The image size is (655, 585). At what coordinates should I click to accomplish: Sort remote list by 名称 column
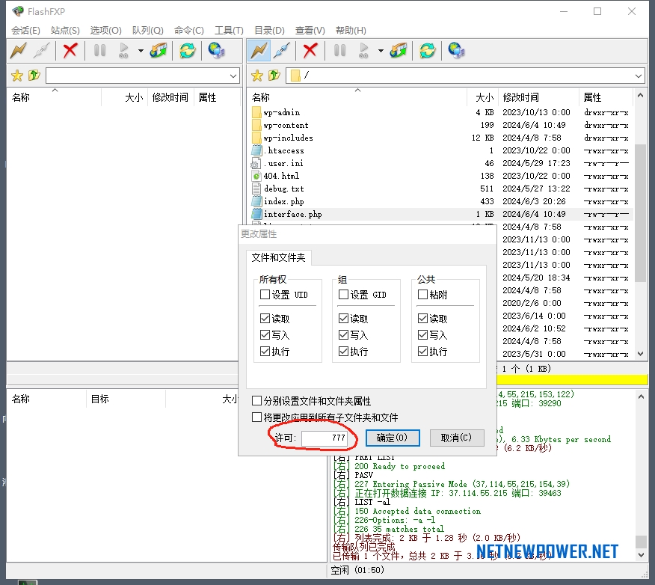click(357, 97)
